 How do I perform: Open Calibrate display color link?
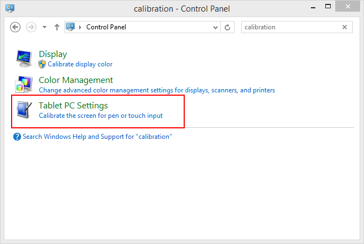pyautogui.click(x=80, y=64)
